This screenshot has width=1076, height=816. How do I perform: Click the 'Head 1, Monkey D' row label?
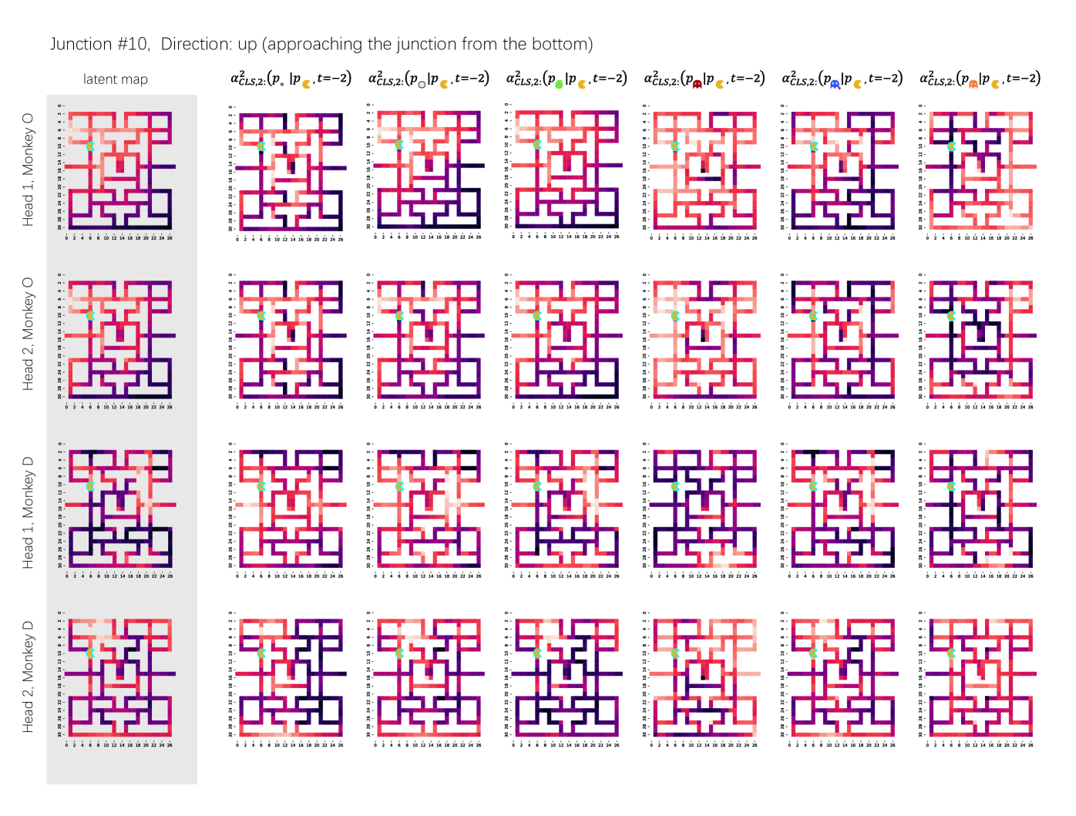click(x=28, y=513)
